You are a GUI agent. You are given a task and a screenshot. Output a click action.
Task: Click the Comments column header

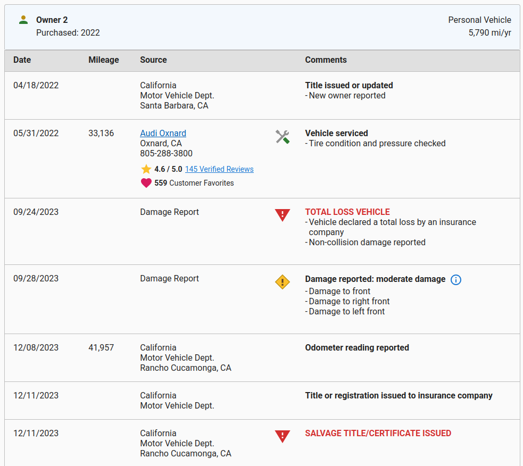pyautogui.click(x=326, y=60)
